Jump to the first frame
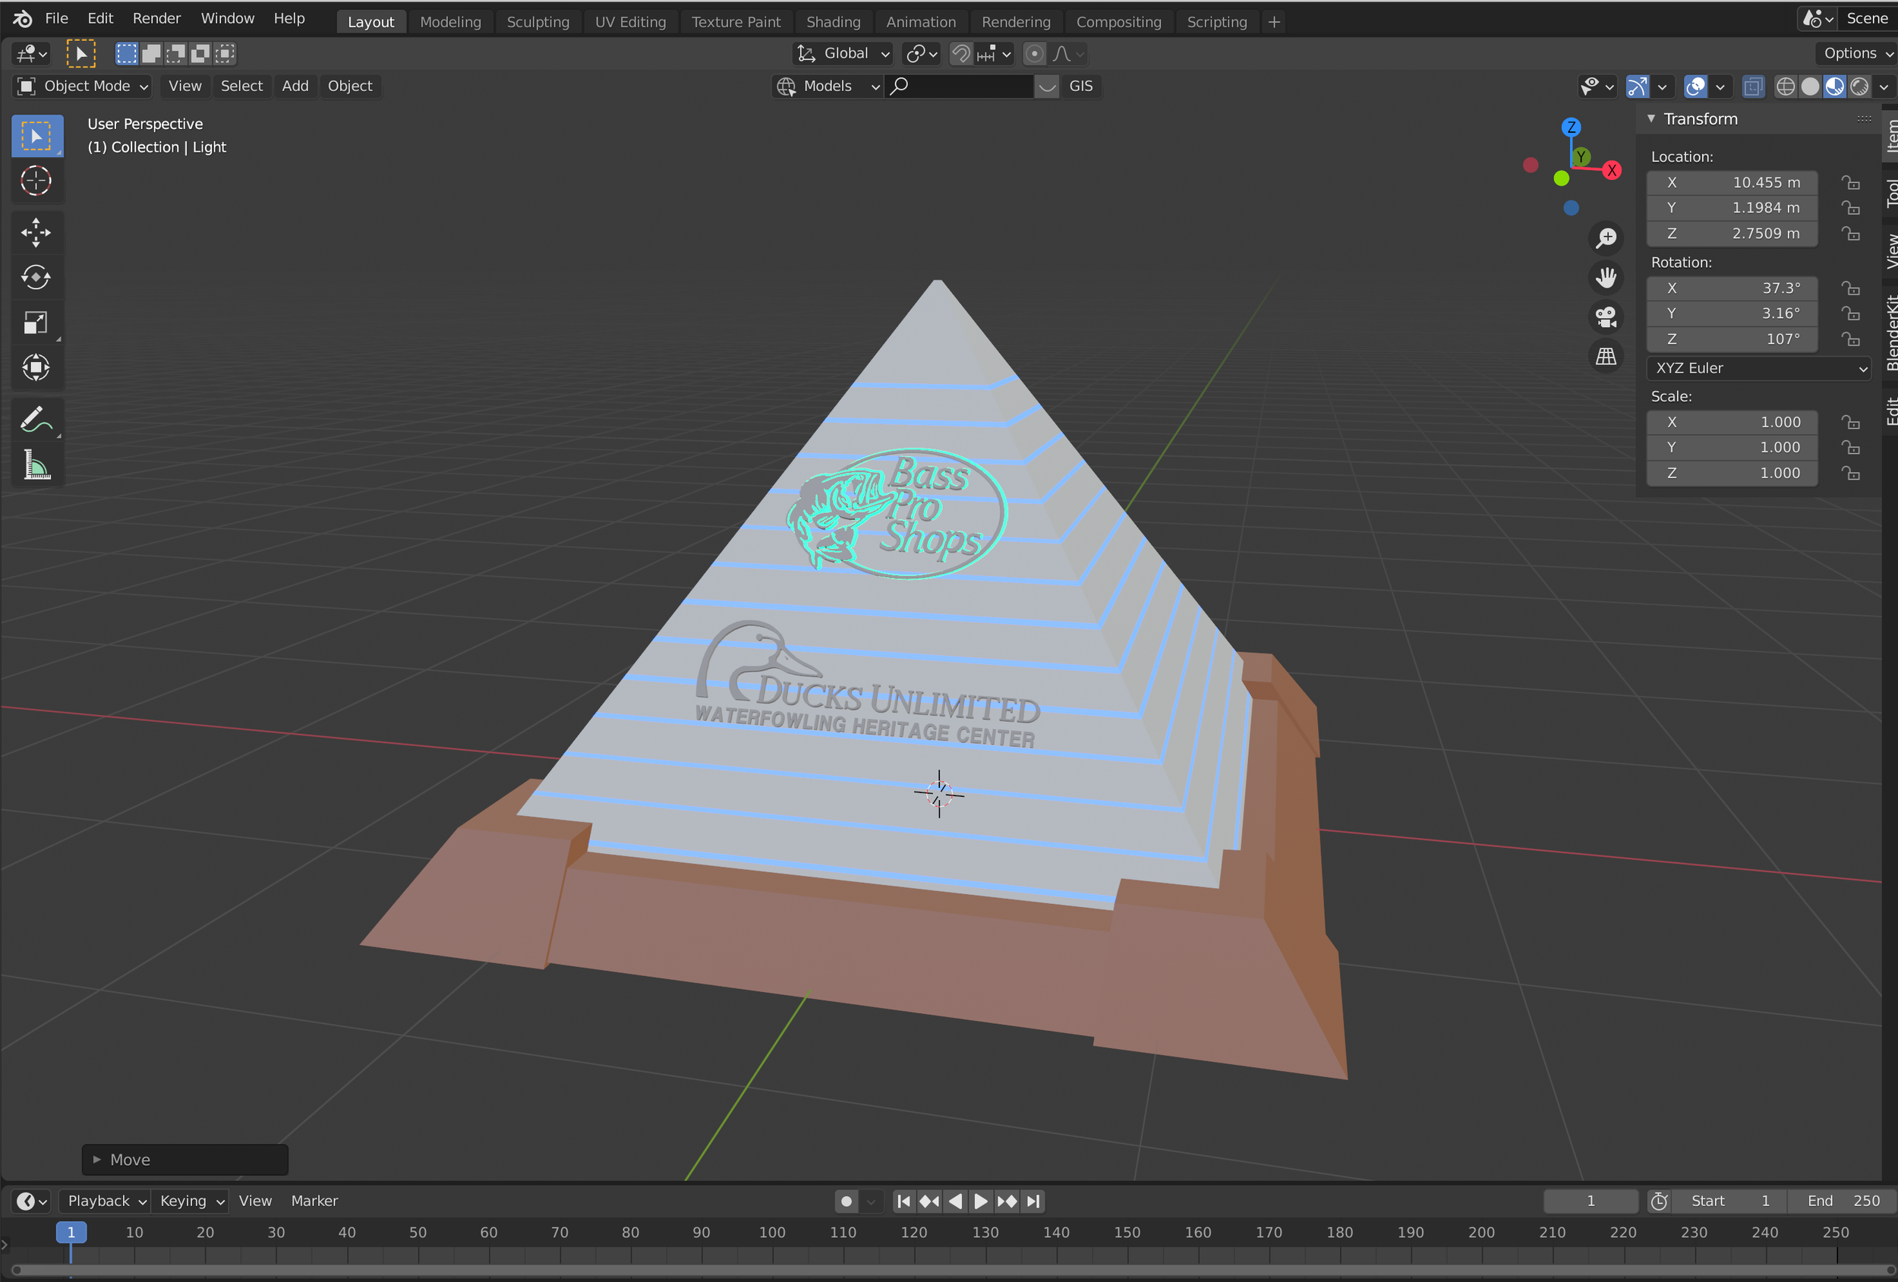The image size is (1898, 1282). 903,1201
